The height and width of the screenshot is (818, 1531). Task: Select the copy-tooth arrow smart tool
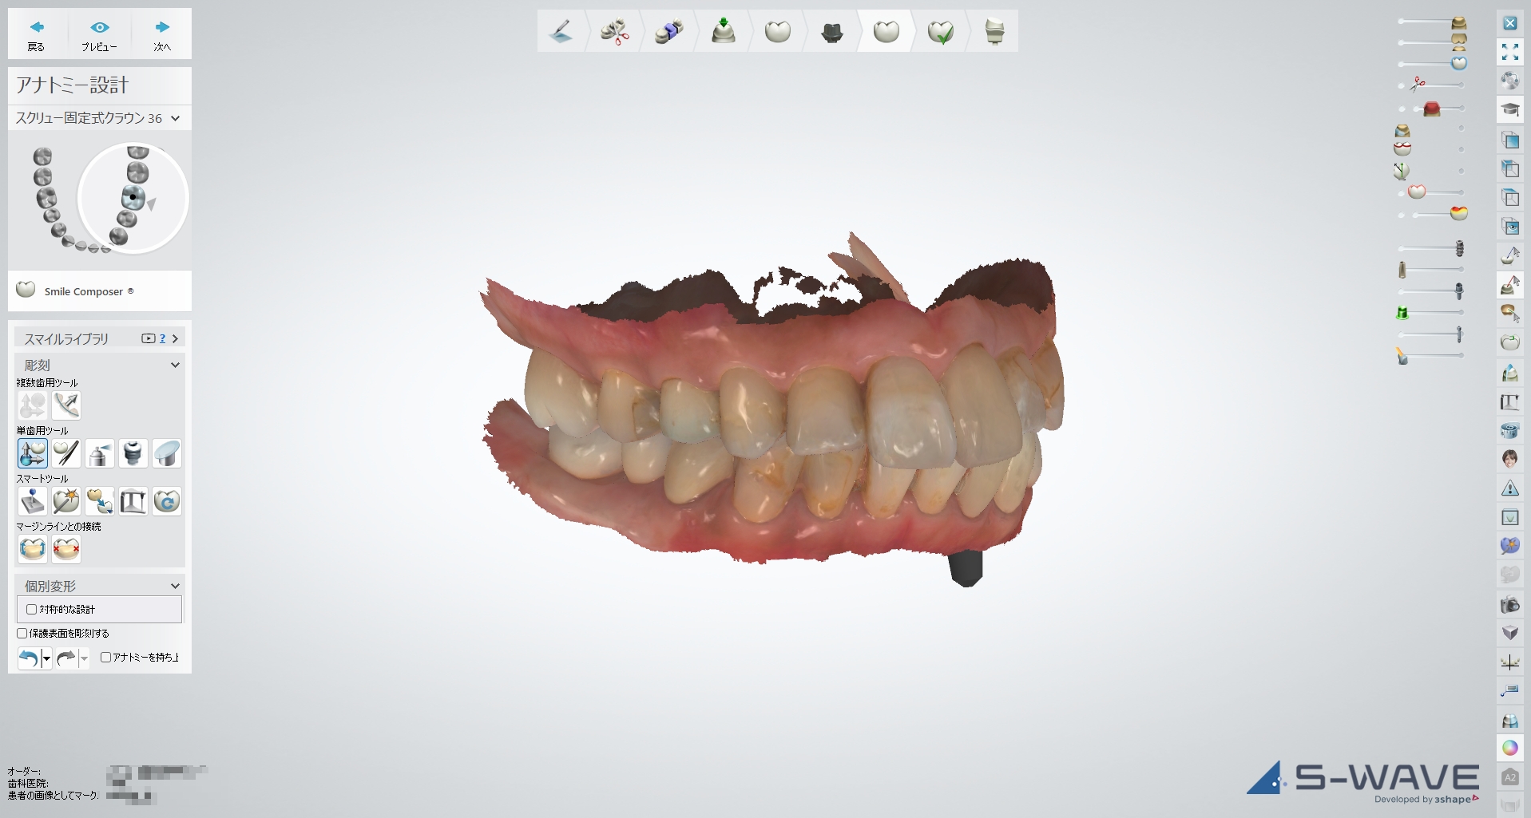pyautogui.click(x=100, y=501)
